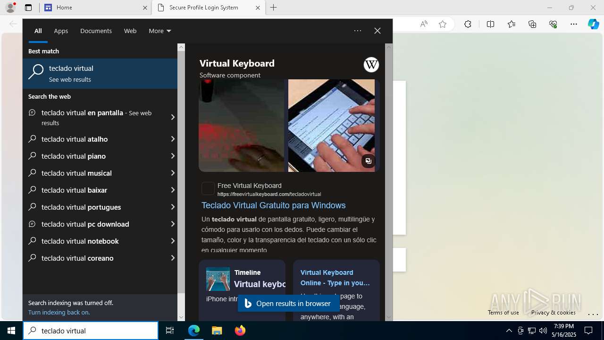Click the network icon in system tray
604x340 pixels.
click(532, 331)
